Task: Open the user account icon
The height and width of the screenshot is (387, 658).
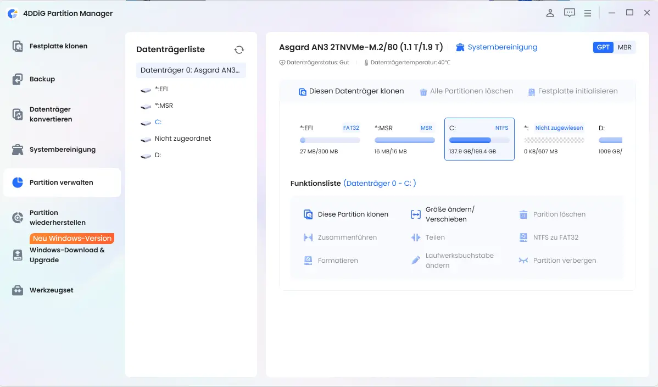Action: [x=550, y=13]
